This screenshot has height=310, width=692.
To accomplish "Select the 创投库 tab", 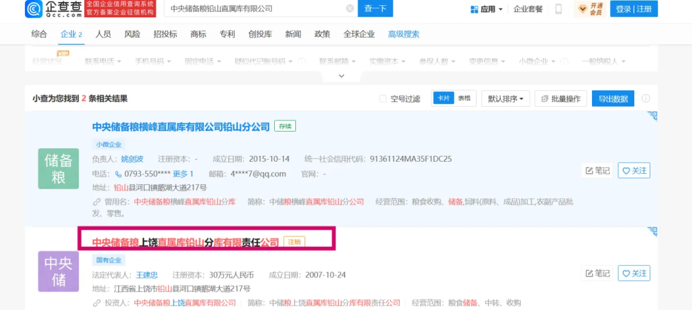I will [x=260, y=34].
